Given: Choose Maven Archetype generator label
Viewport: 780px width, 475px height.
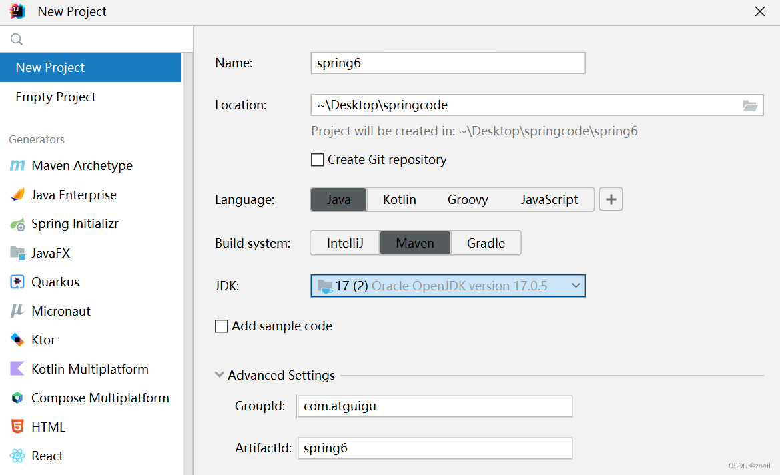Looking at the screenshot, I should tap(82, 165).
